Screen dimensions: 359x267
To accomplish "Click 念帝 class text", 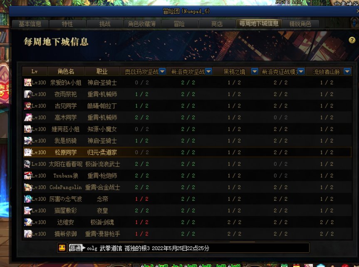I will pos(102,199).
